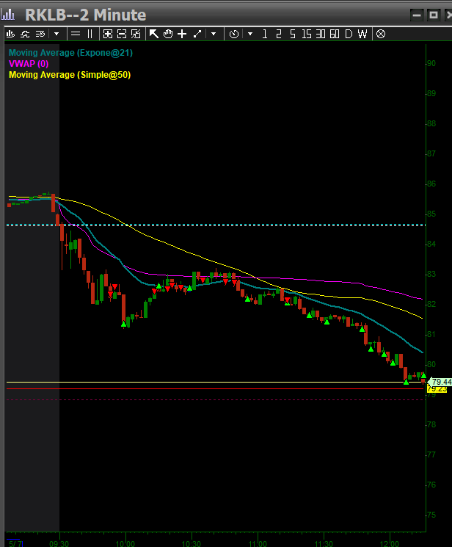Switch chart to 2 minute interval
The width and height of the screenshot is (452, 547).
click(279, 34)
